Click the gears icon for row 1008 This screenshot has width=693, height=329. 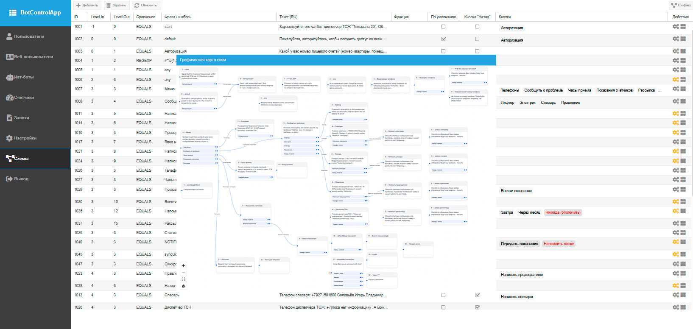tap(676, 101)
